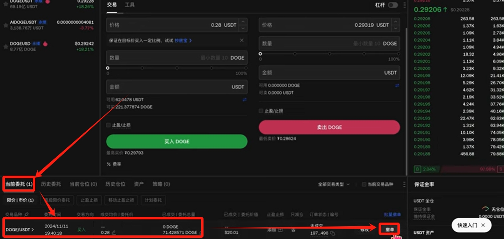This screenshot has height=239, width=504.
Task: Open the 当前委托 (1) tab
Action: click(x=19, y=184)
